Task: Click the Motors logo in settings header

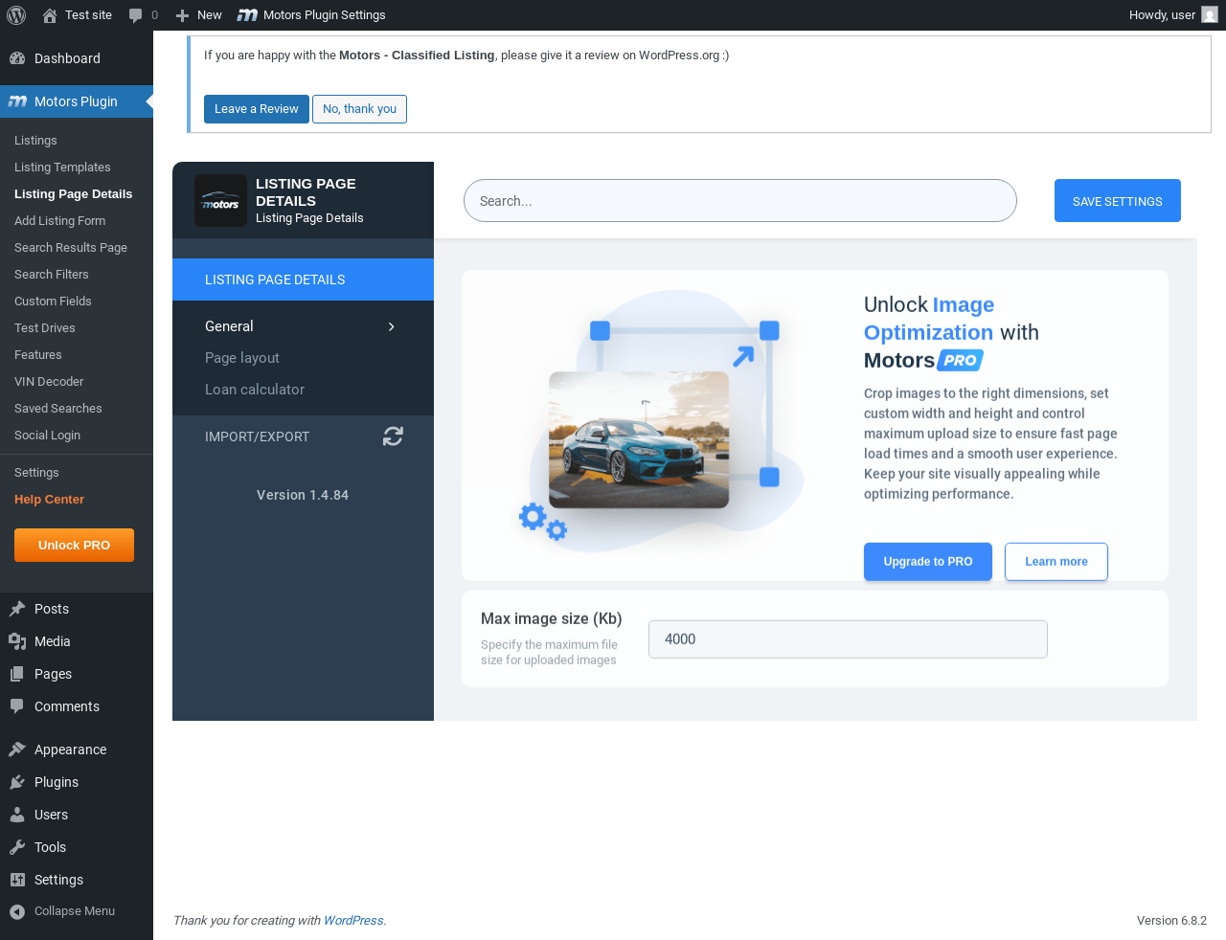Action: click(x=220, y=200)
